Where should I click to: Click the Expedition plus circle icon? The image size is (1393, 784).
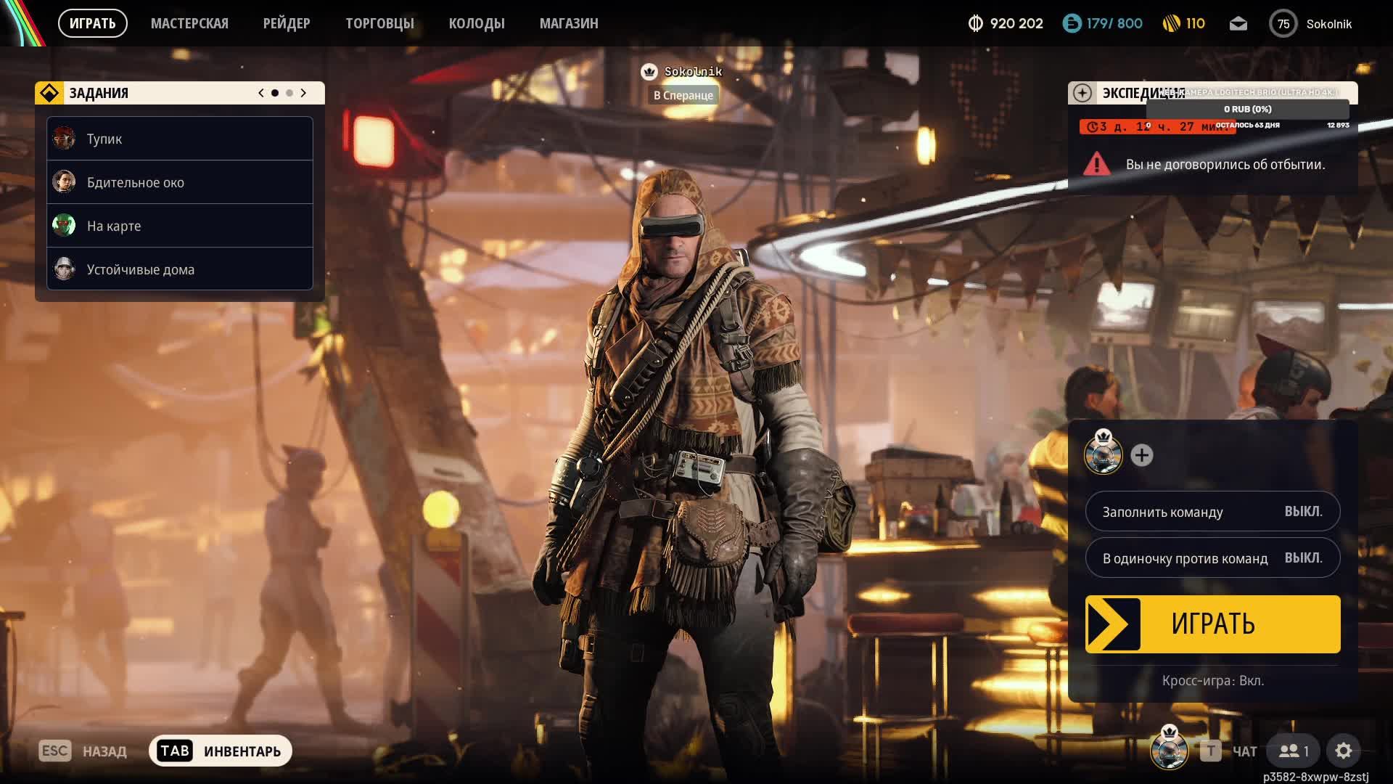coord(1082,93)
